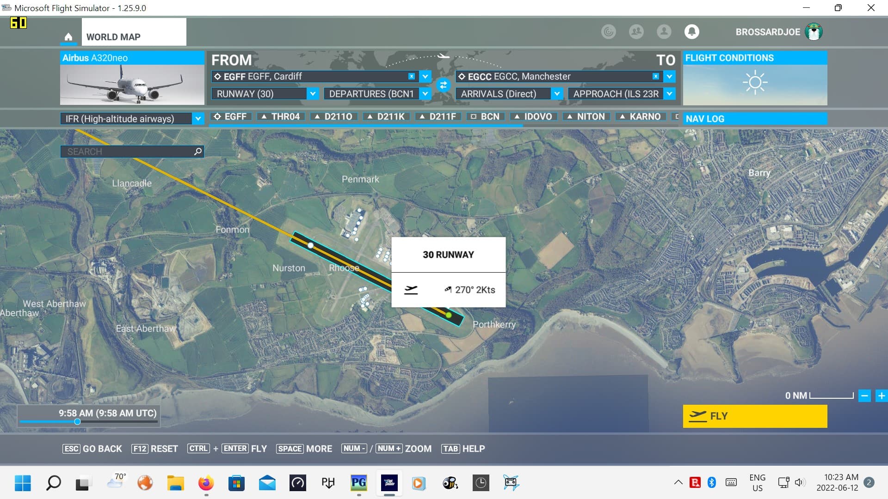The image size is (888, 499).
Task: Click the map zoom in plus button
Action: click(x=881, y=396)
